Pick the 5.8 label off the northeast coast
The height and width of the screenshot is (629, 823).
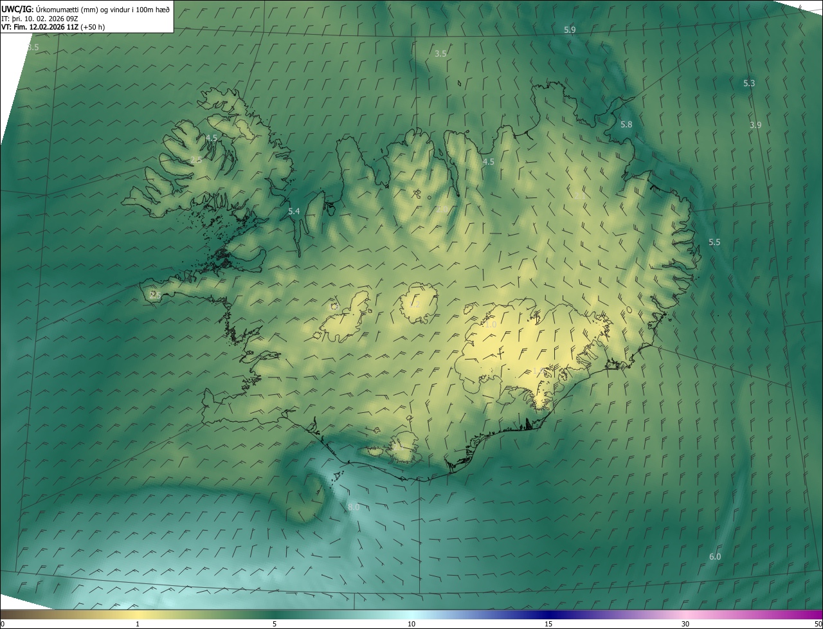[626, 125]
